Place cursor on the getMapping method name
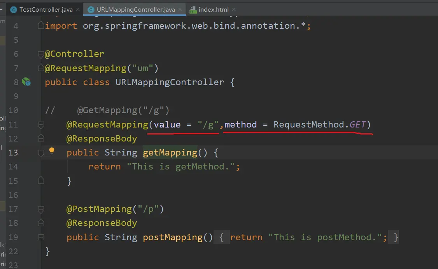Image resolution: width=438 pixels, height=269 pixels. coord(170,153)
